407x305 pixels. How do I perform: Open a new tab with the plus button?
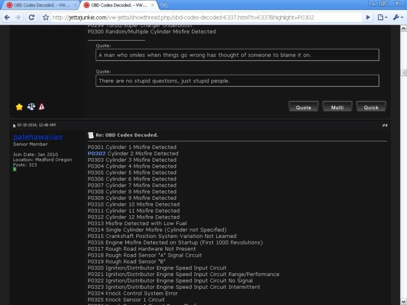tap(164, 5)
